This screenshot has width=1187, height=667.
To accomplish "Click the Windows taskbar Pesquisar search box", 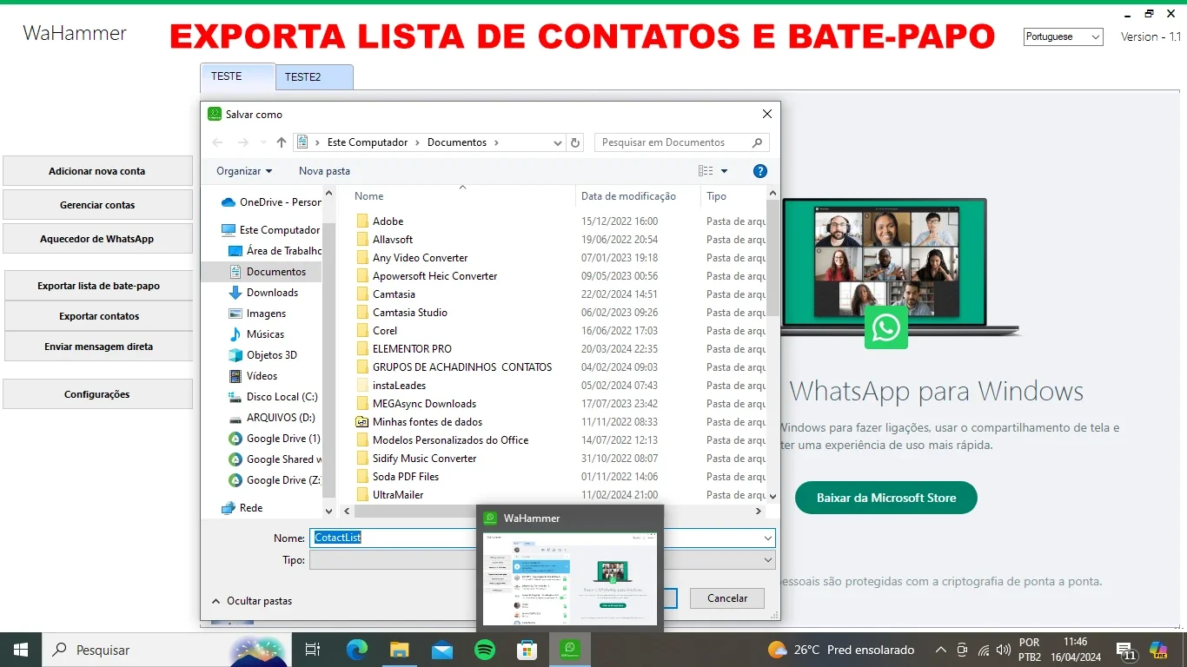I will [167, 650].
